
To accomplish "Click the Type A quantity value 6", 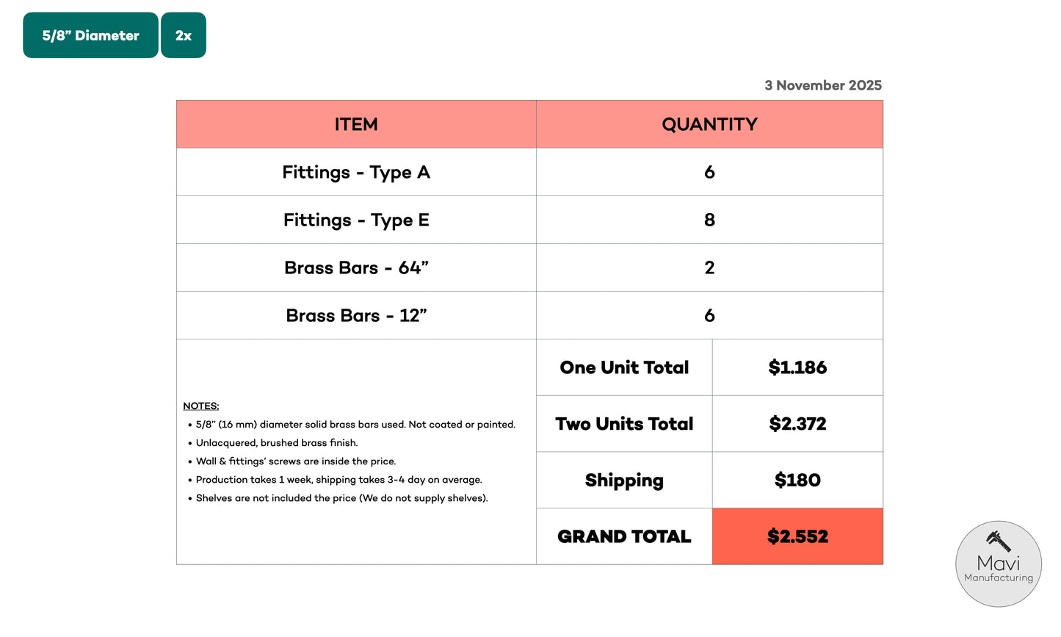I will [709, 172].
